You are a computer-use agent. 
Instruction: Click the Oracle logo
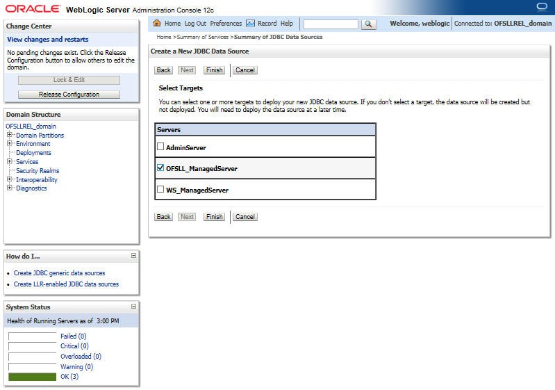[33, 8]
